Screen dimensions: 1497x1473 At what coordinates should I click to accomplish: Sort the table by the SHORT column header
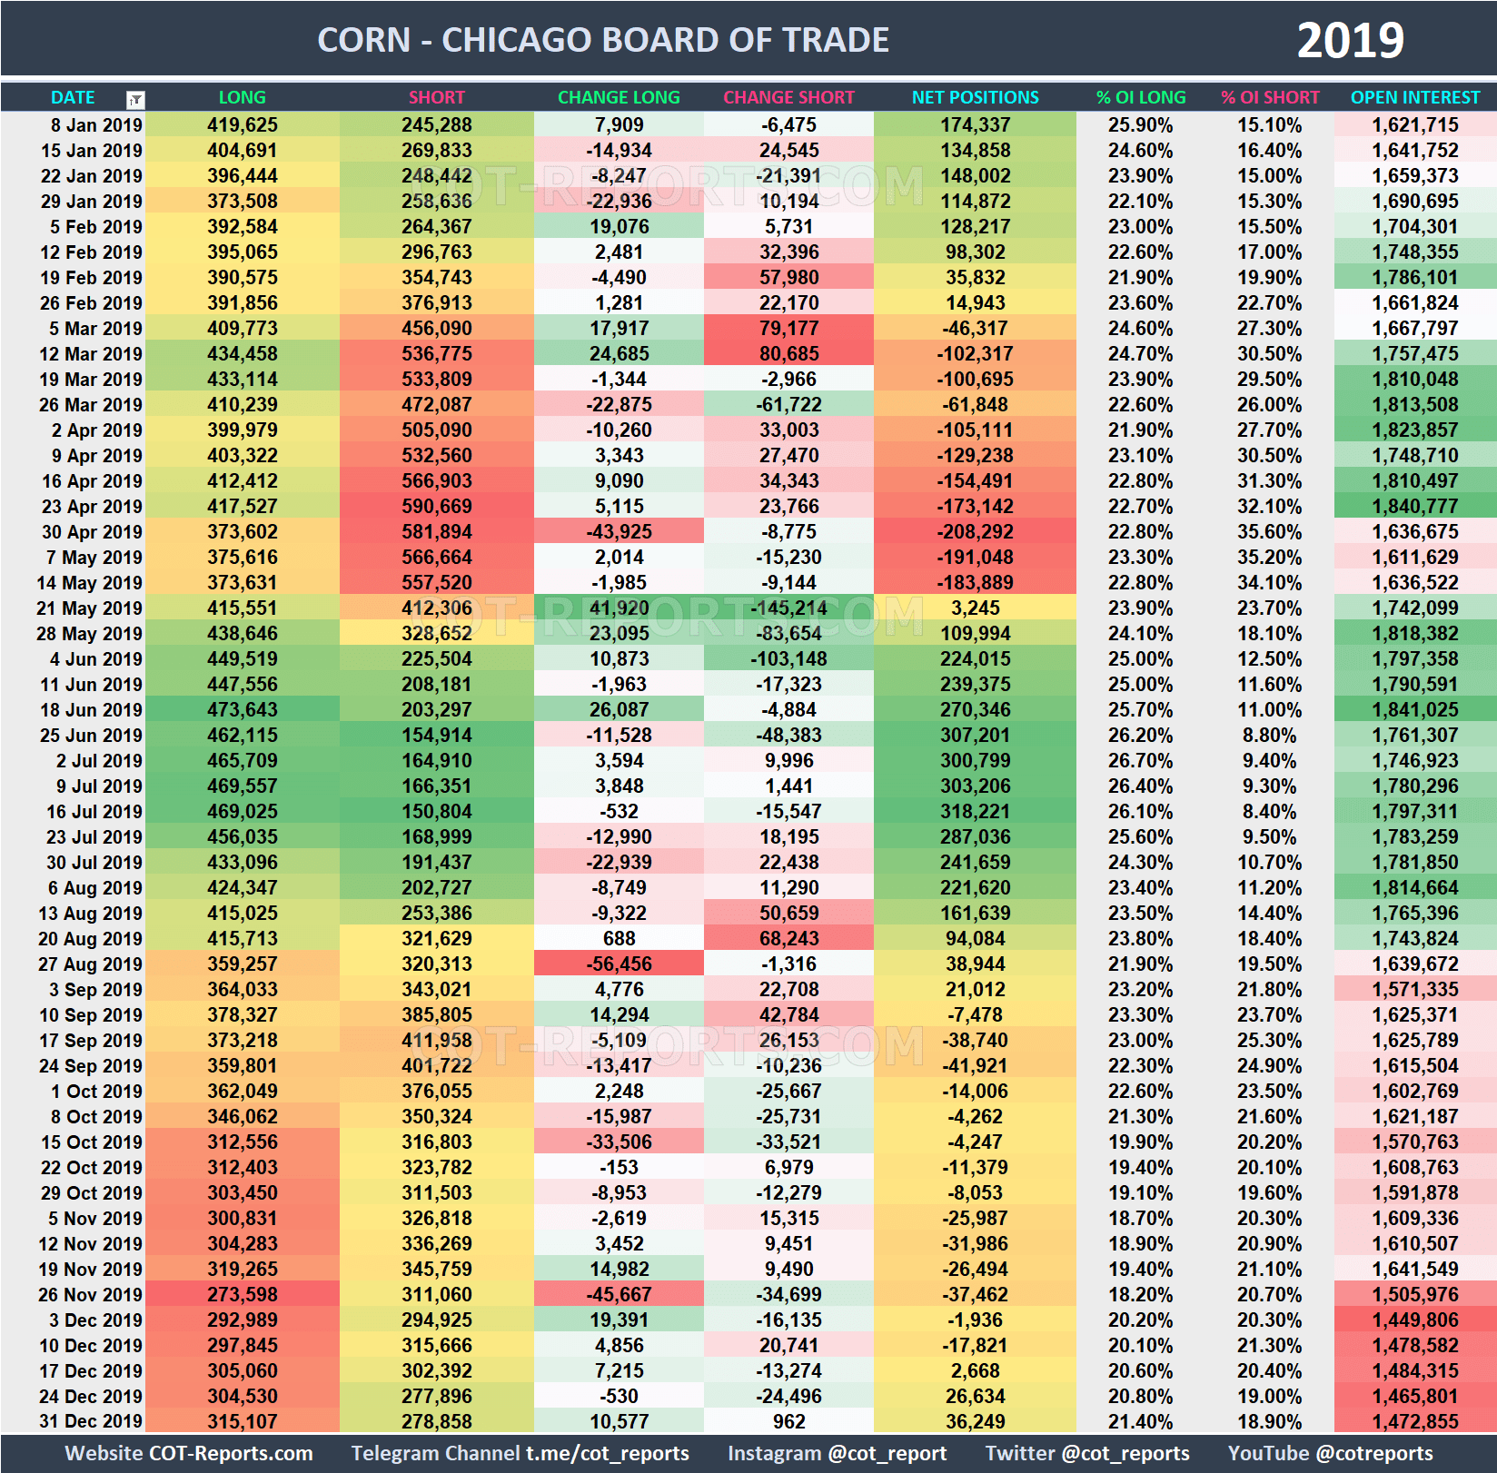437,97
